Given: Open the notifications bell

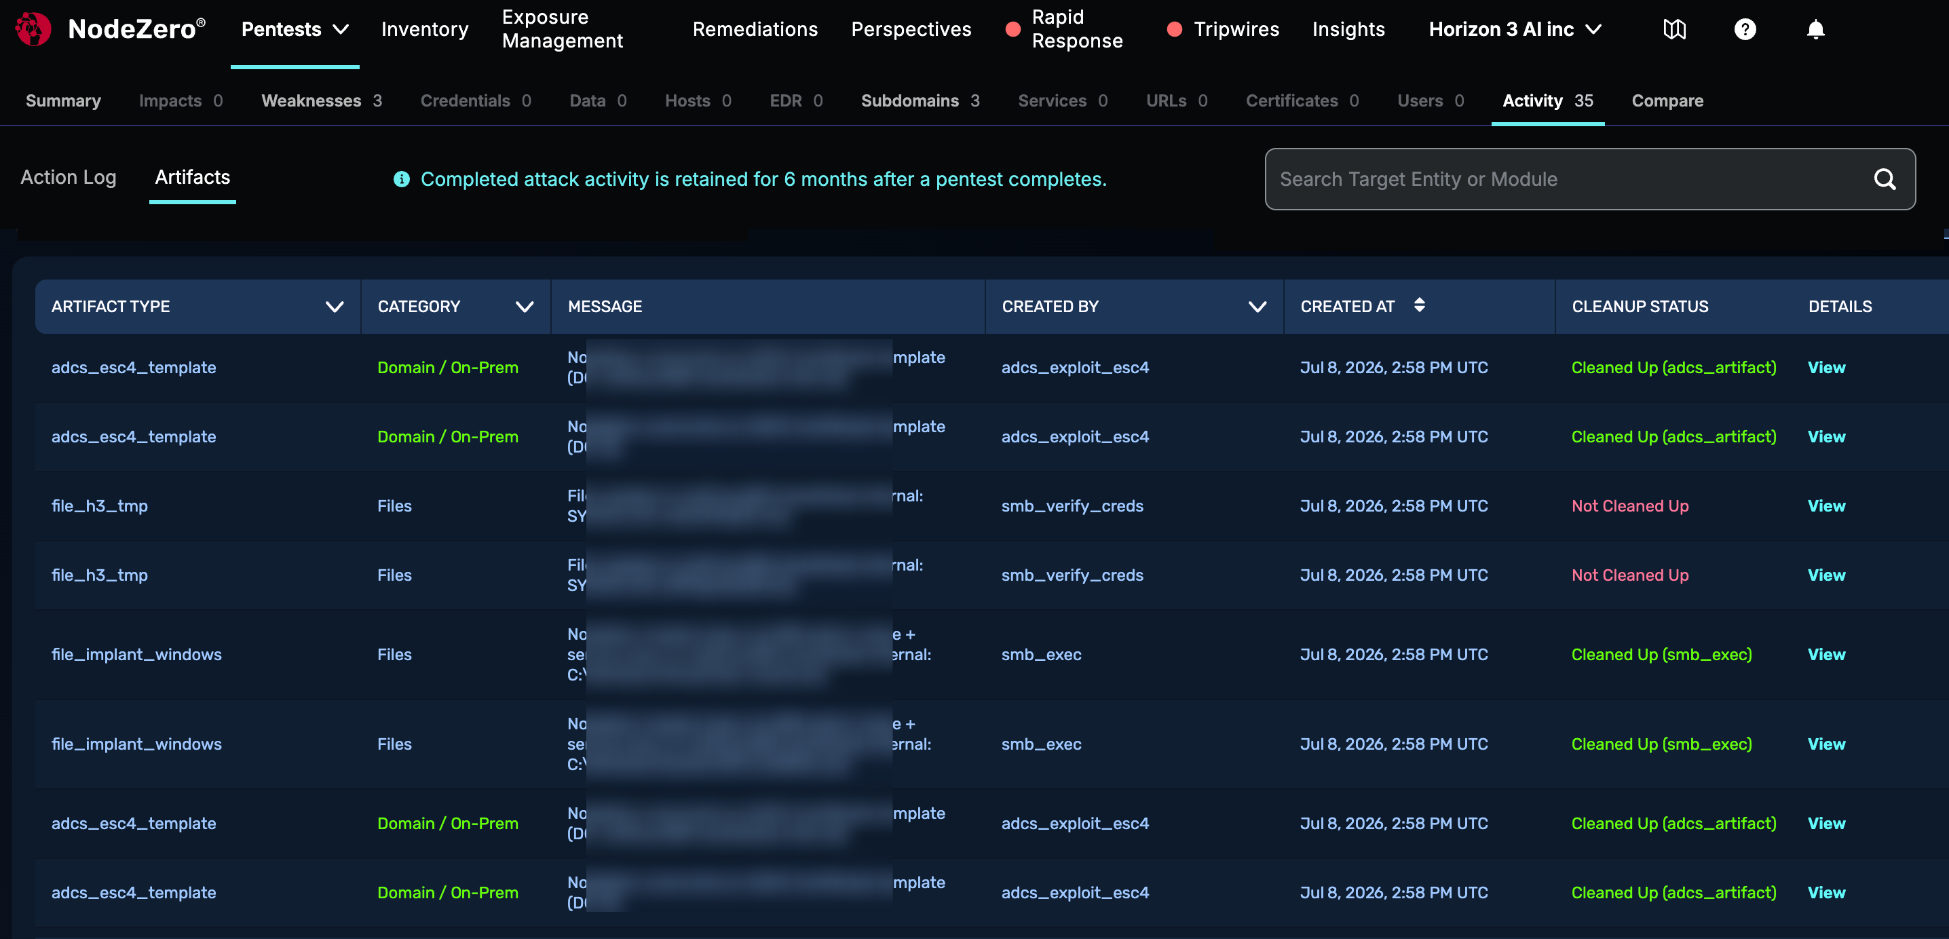Looking at the screenshot, I should [1815, 29].
